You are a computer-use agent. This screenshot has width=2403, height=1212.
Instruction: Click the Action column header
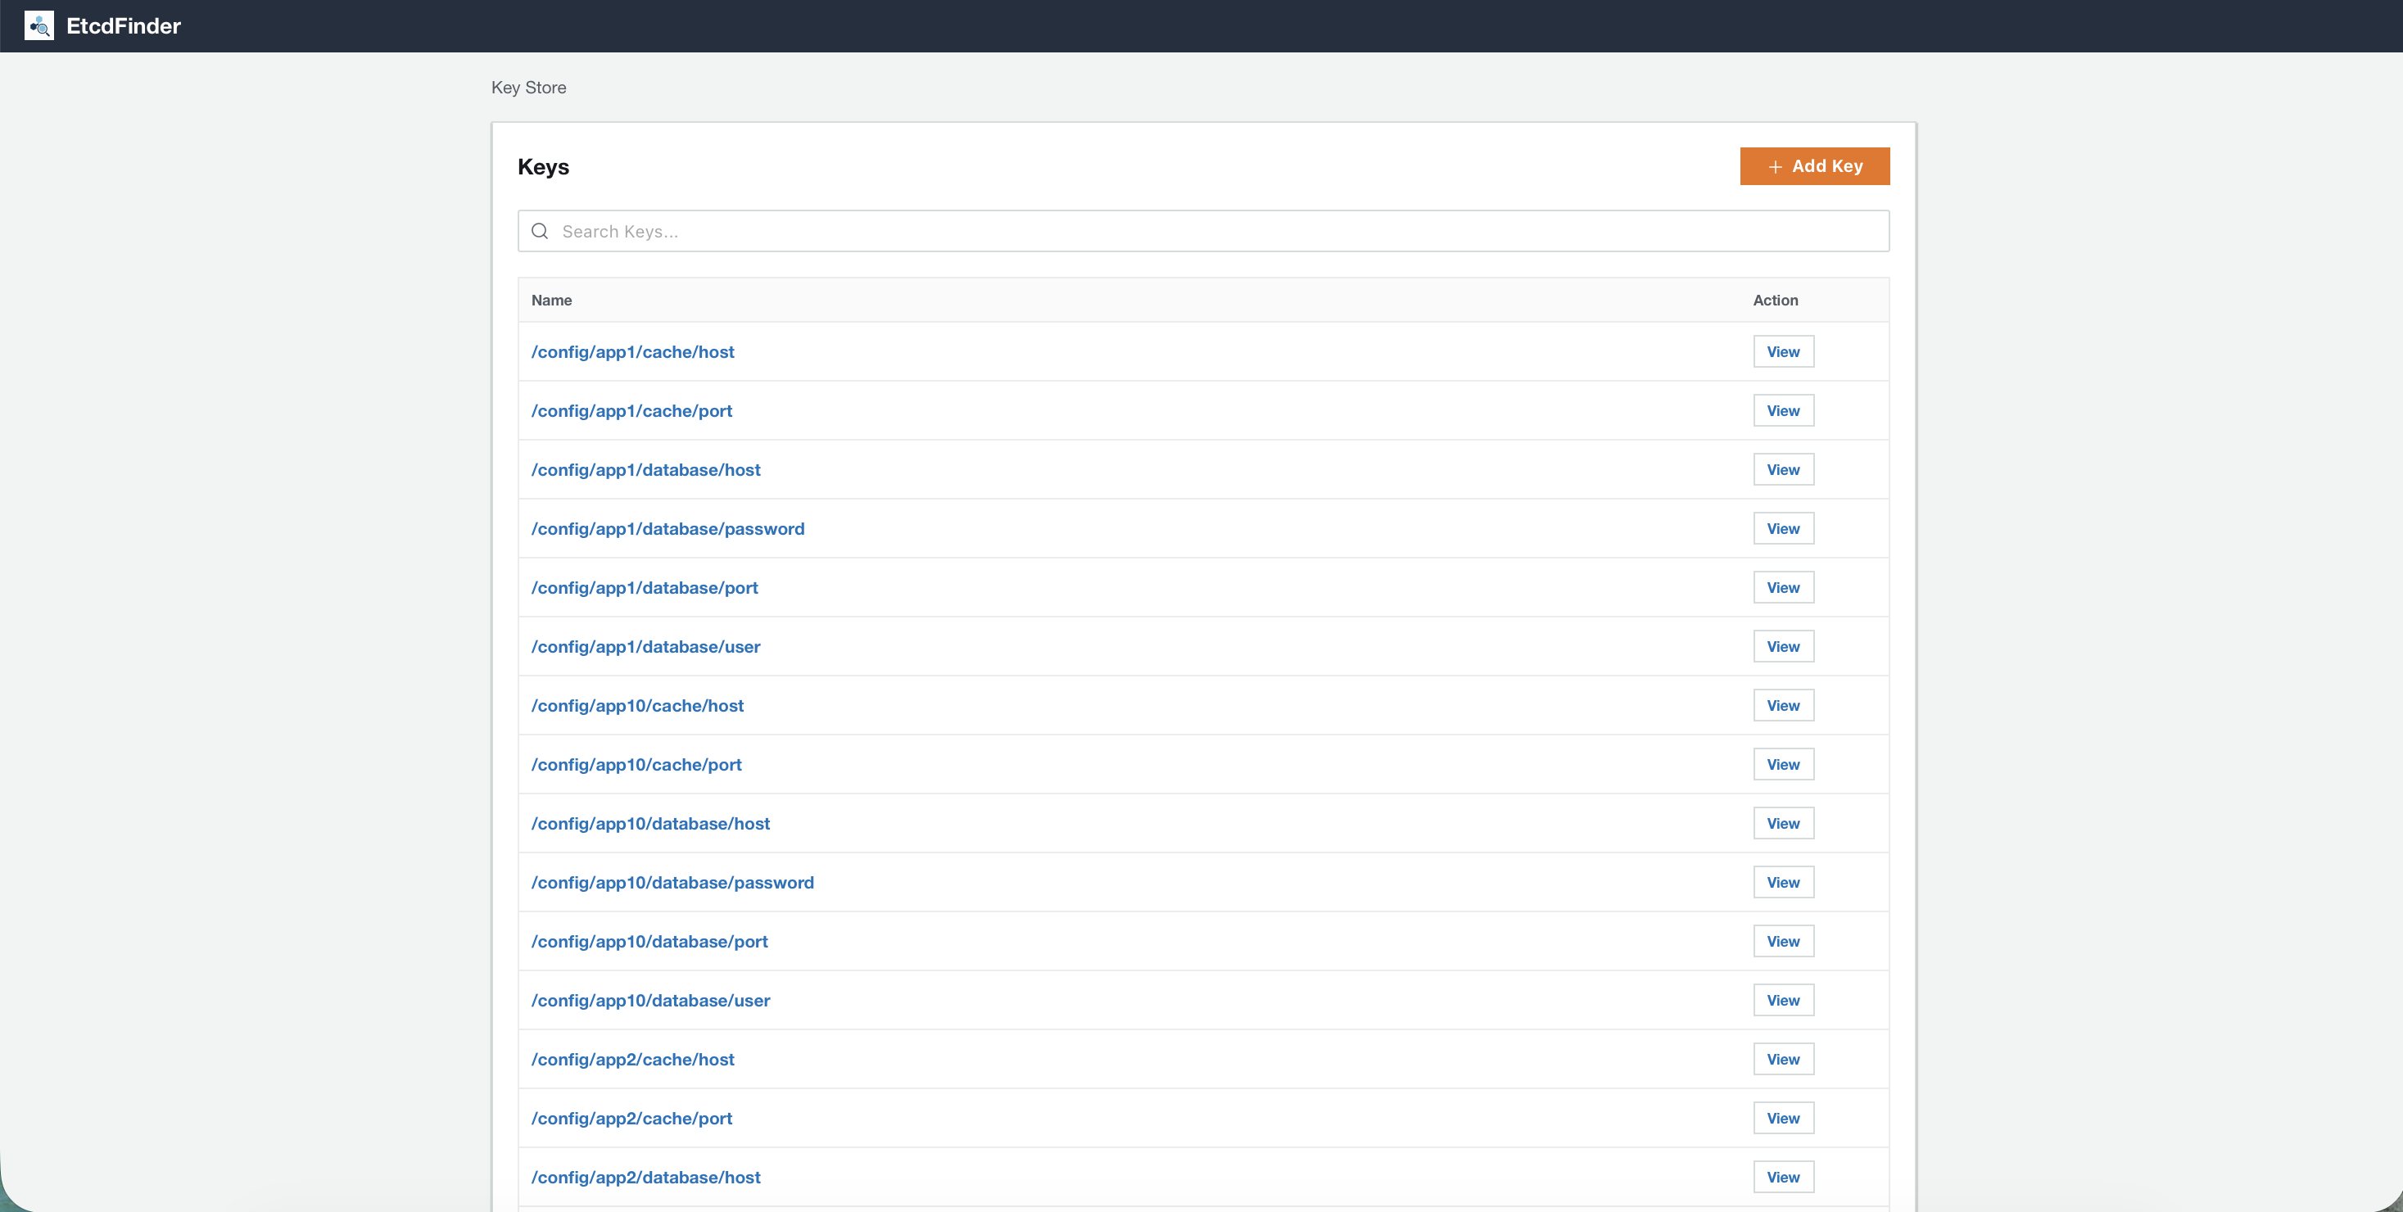1775,300
